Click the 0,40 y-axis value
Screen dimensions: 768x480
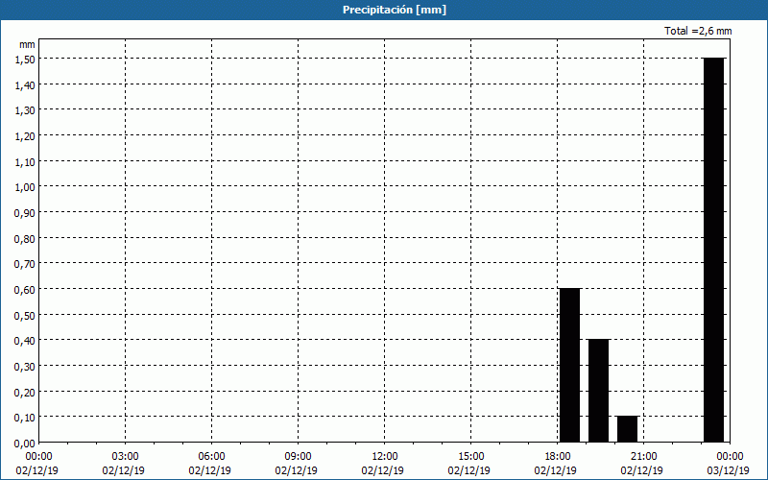25,340
